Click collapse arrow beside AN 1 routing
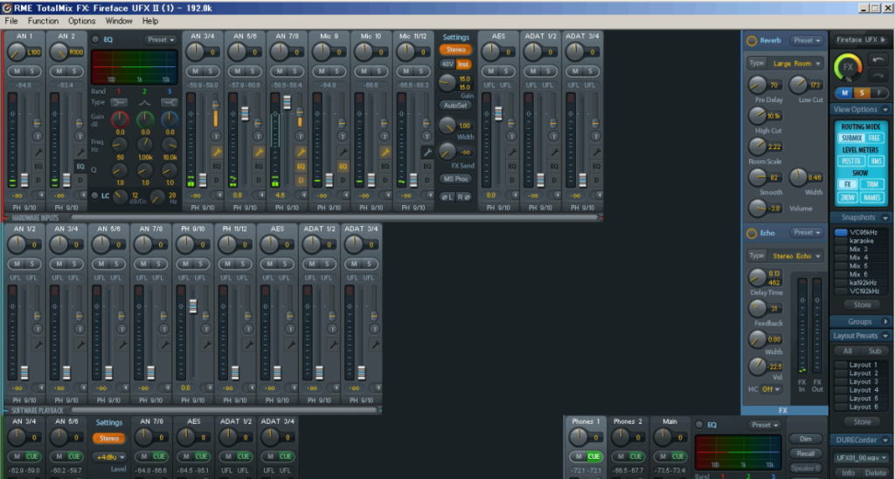 [40, 195]
